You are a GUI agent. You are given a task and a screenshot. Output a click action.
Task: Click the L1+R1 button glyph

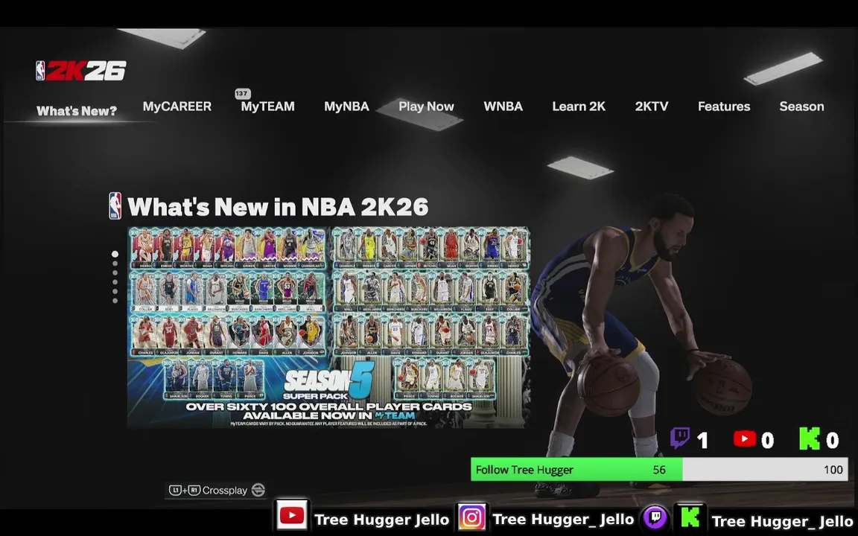pos(185,490)
